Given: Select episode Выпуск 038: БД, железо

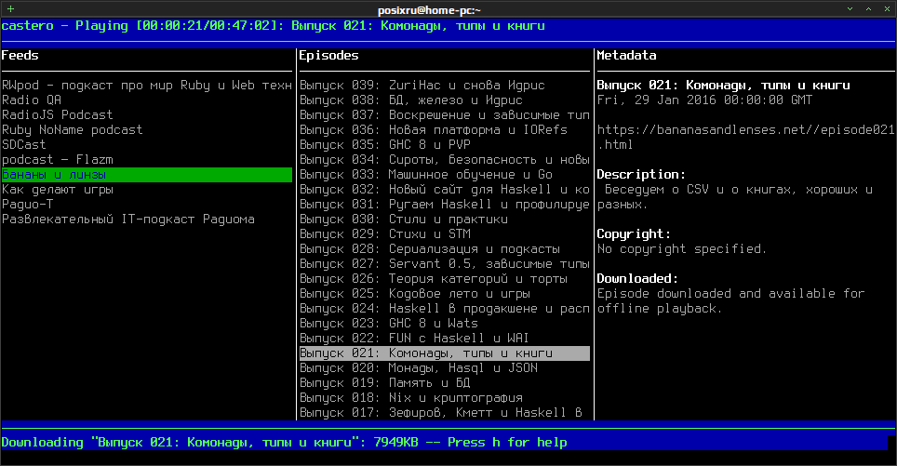Looking at the screenshot, I should click(410, 100).
